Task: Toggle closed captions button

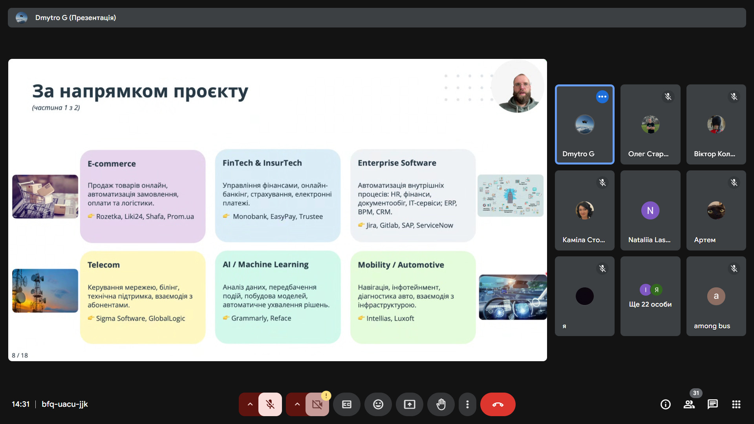Action: [x=347, y=404]
